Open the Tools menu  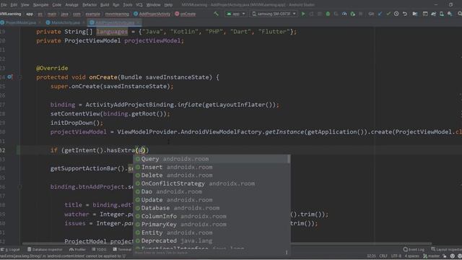128,5
